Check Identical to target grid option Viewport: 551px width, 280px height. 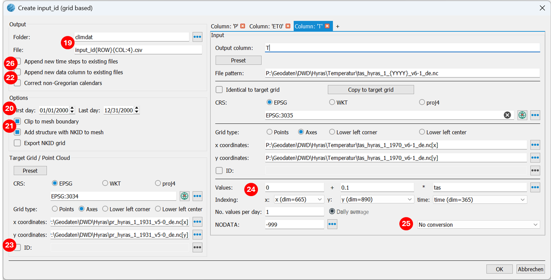219,90
